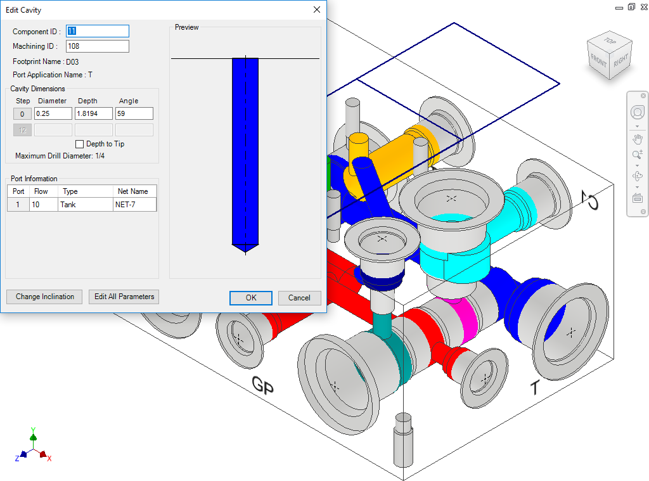Select the Net Name cell NET-7

[x=133, y=205]
